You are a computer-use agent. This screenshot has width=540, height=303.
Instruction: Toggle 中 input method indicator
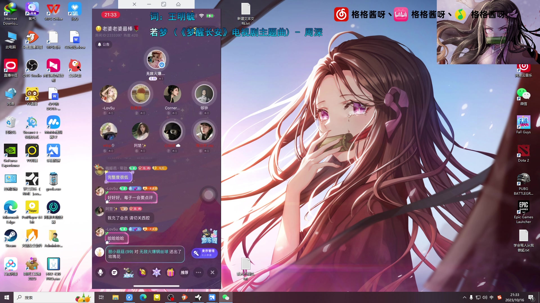(x=491, y=297)
